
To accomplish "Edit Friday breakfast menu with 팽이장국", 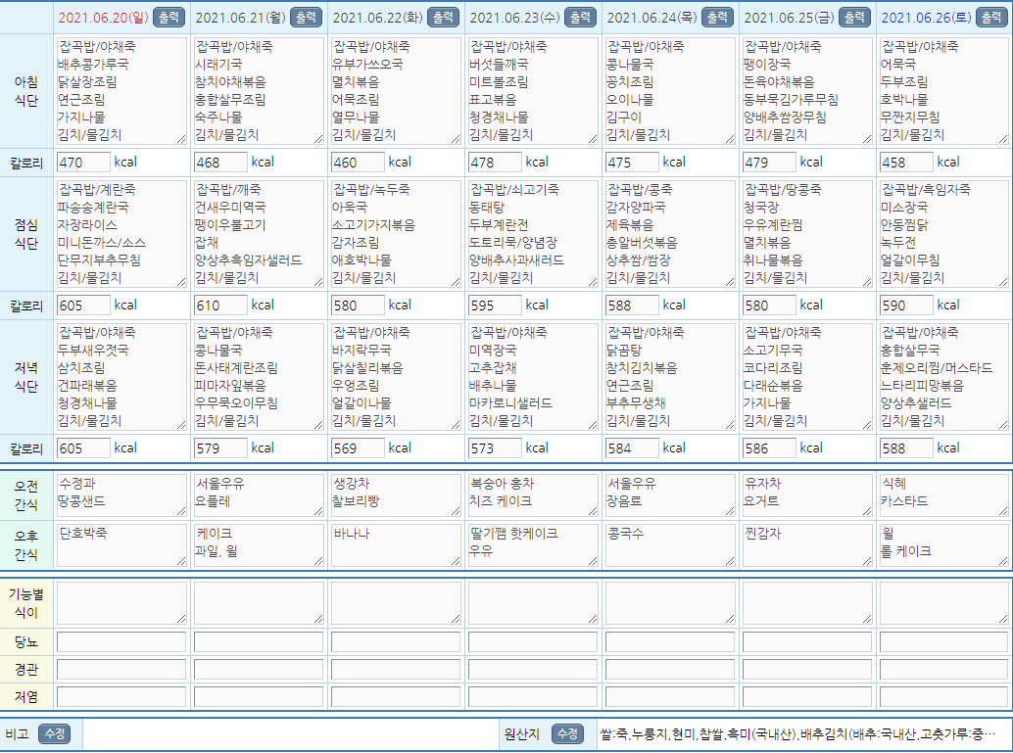I will [807, 91].
